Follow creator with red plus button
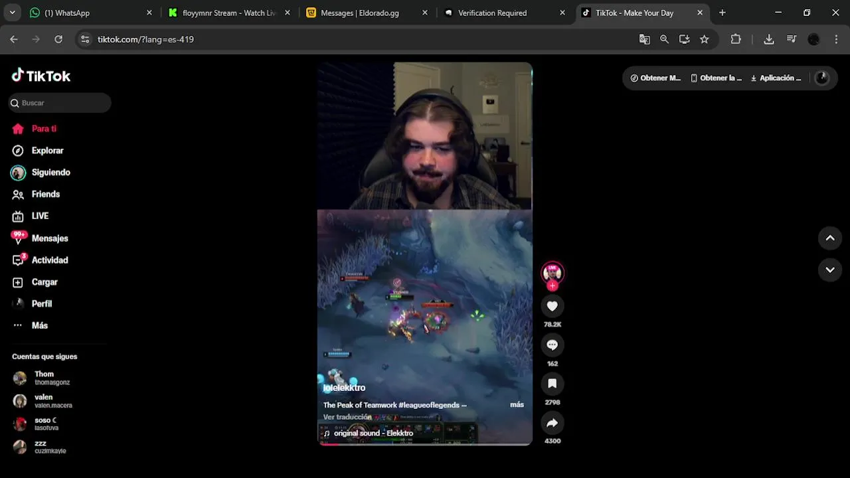This screenshot has width=850, height=478. click(552, 286)
